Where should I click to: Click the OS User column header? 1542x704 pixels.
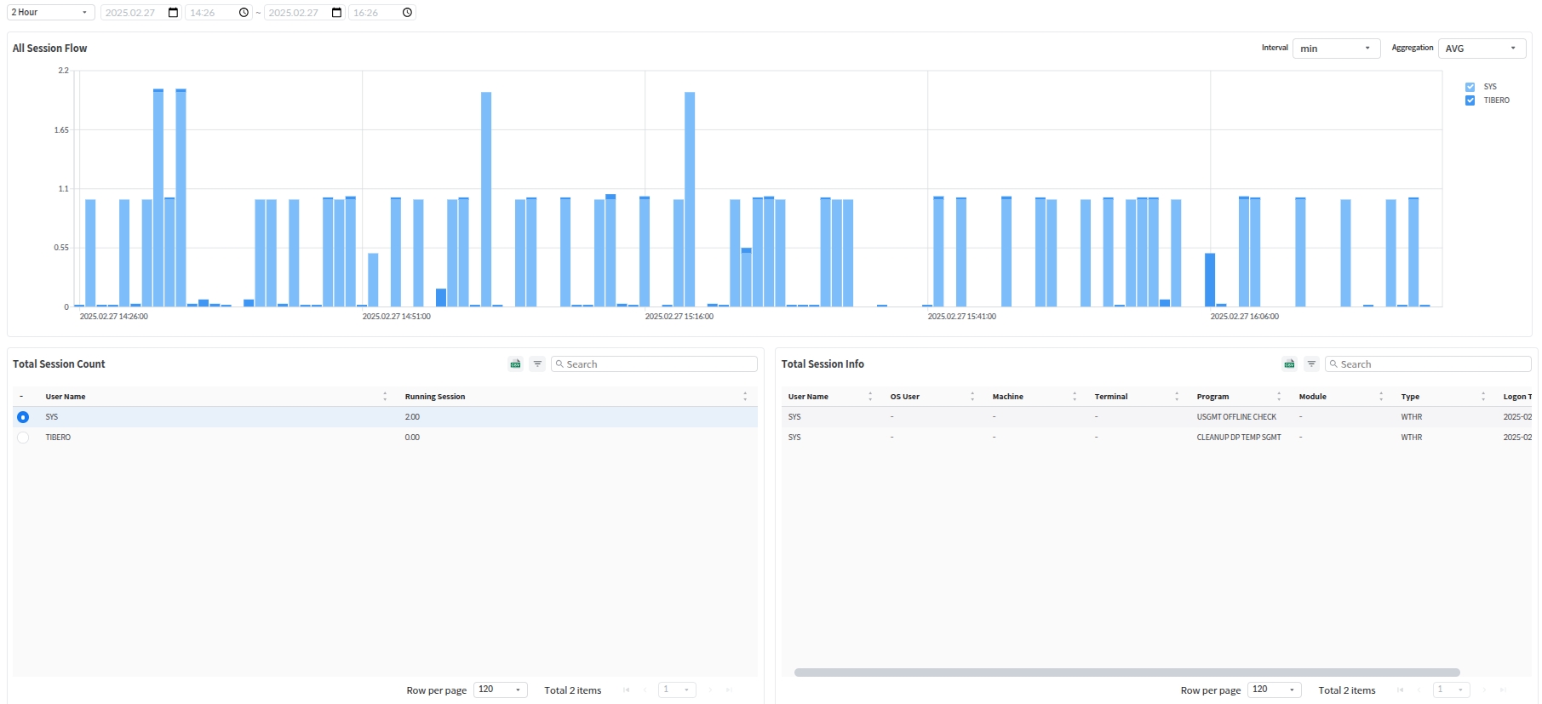(904, 397)
